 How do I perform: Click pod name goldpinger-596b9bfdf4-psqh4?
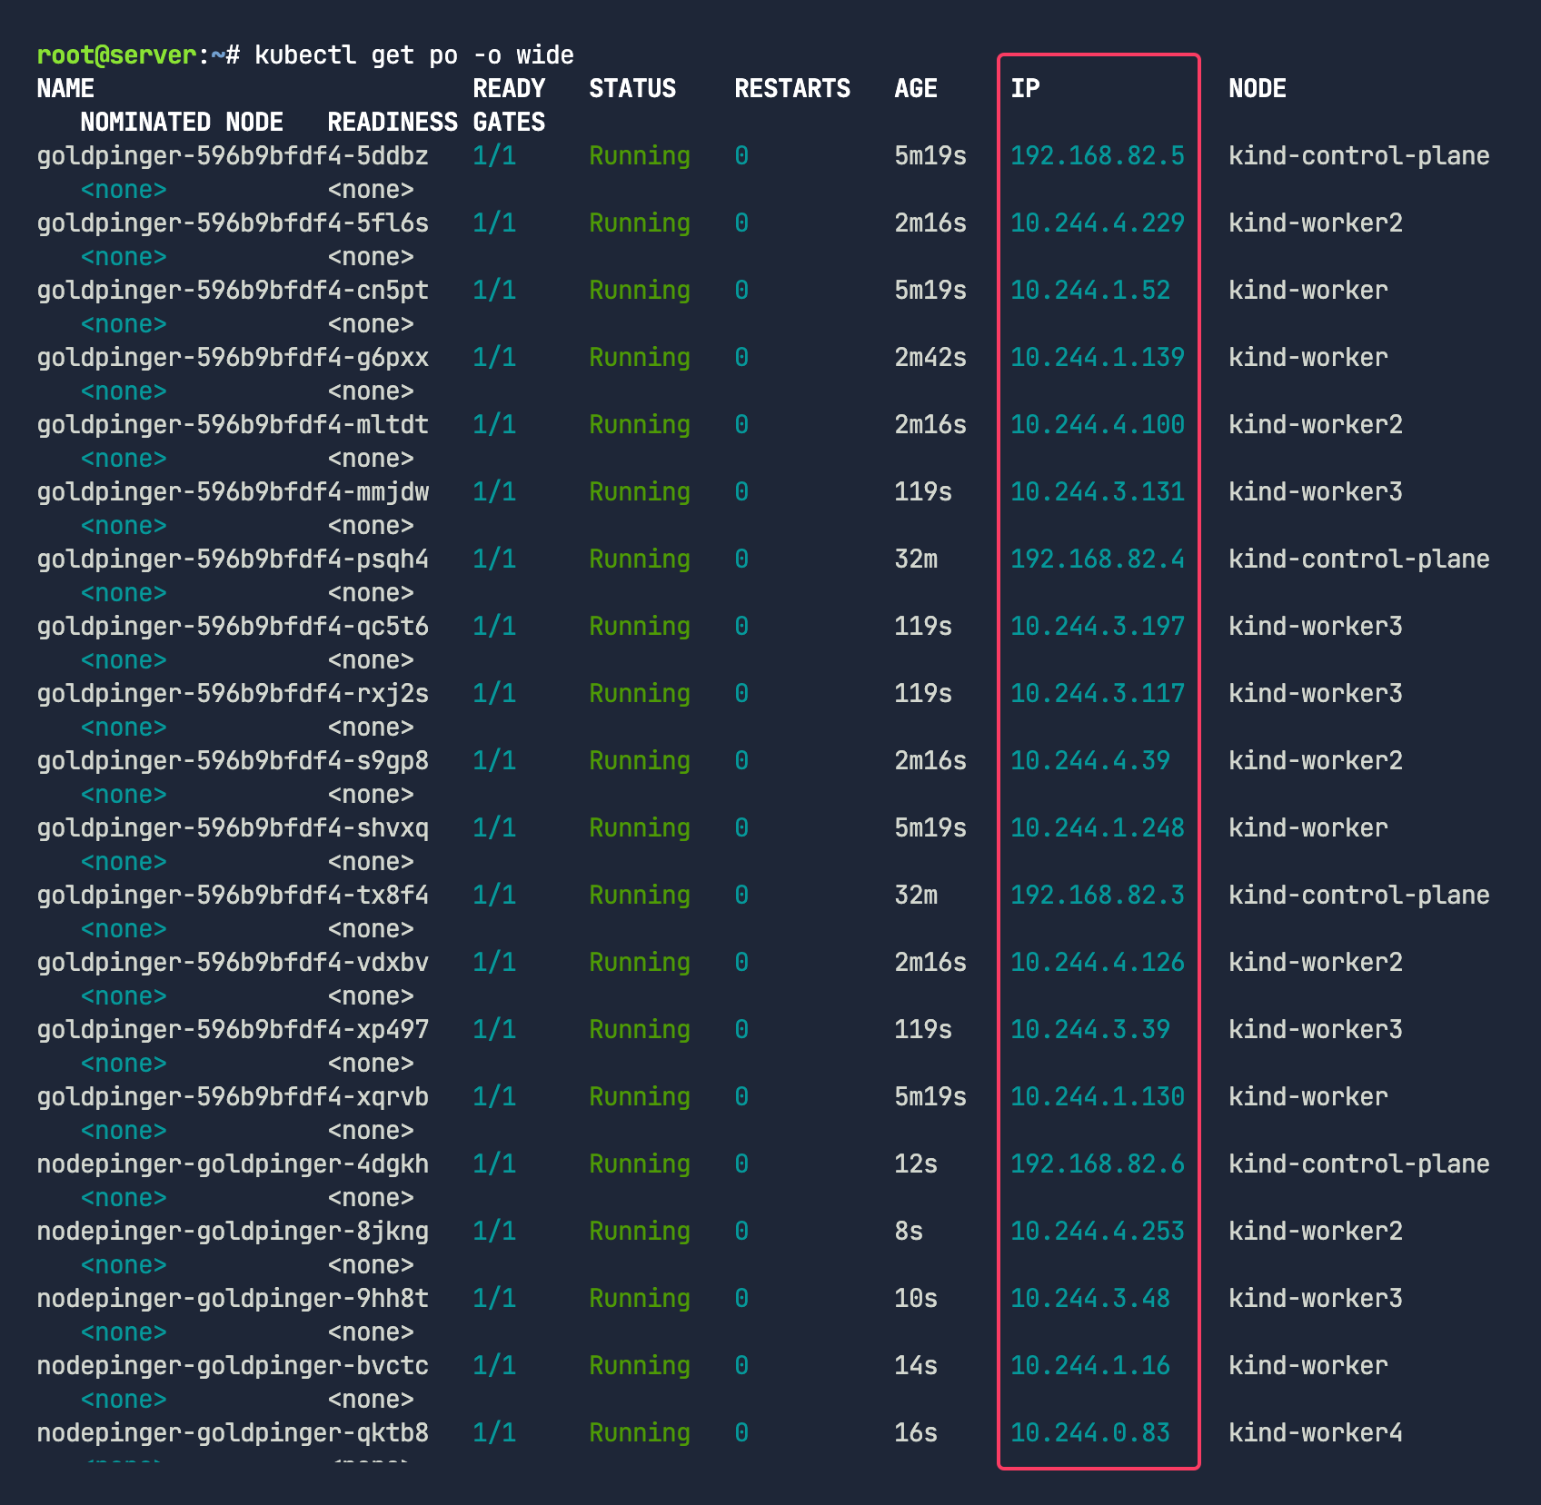click(x=233, y=559)
